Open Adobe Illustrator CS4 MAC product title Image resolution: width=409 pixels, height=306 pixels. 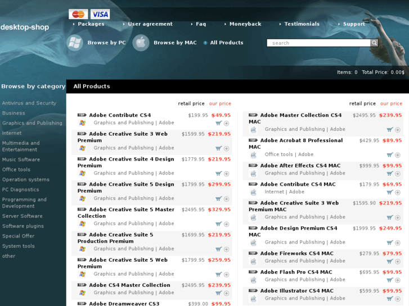pos(297,291)
